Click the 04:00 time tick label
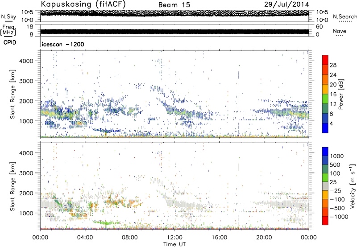This screenshot has width=357, height=247. click(85, 238)
